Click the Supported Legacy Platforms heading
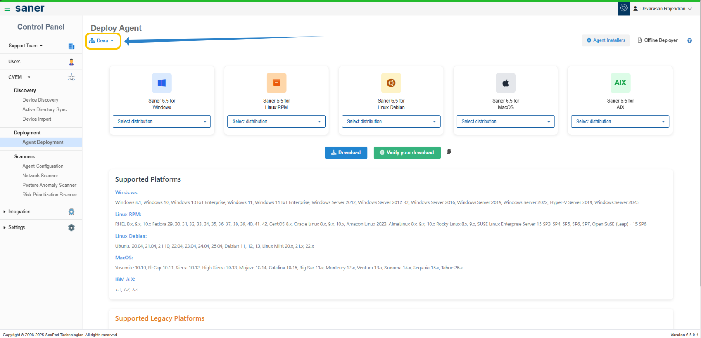Screen dimensions: 701x338 pos(160,318)
